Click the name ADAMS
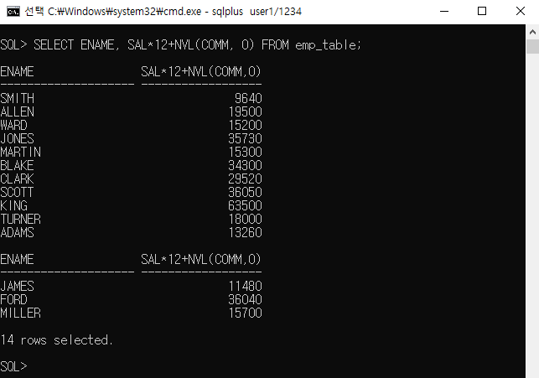 click(x=18, y=233)
